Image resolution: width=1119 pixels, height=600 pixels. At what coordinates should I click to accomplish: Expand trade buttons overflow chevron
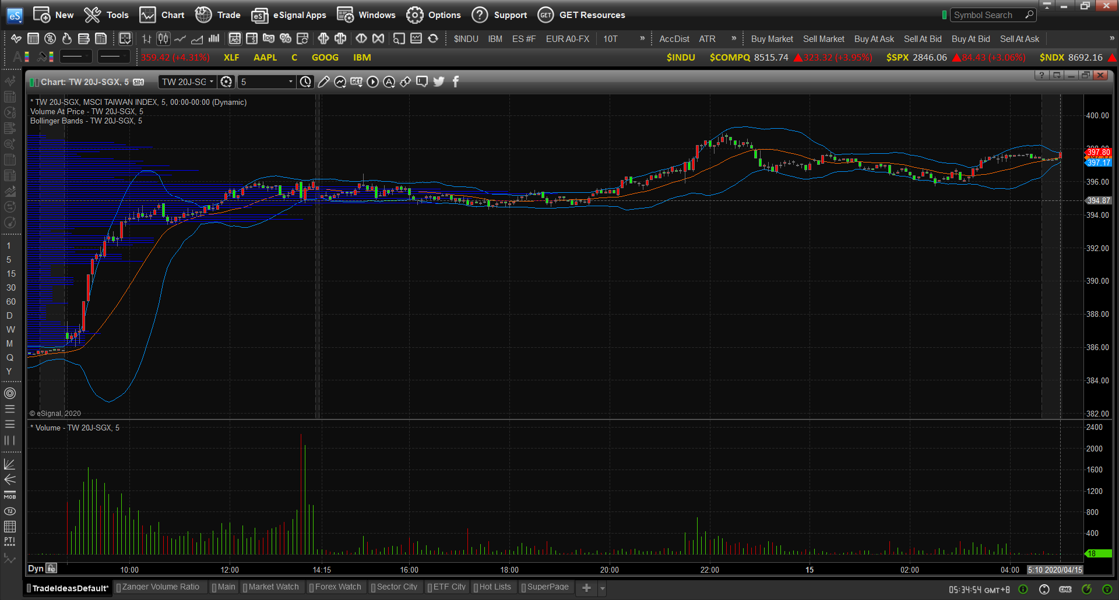click(1111, 38)
